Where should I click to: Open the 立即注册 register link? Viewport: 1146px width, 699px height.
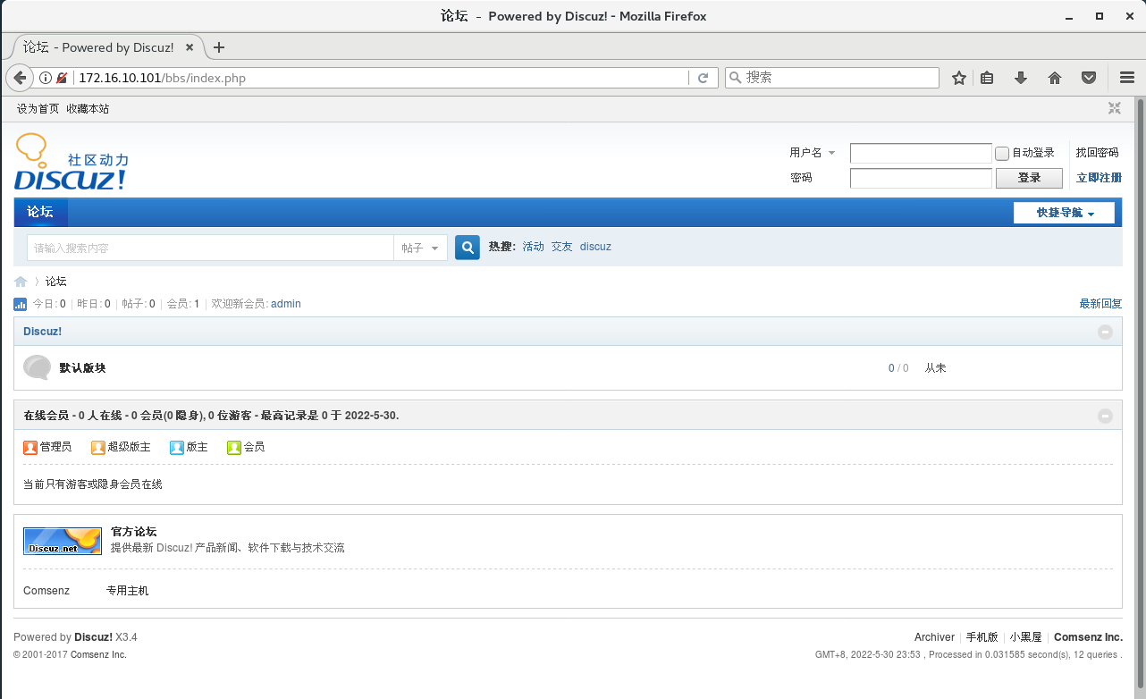pyautogui.click(x=1100, y=178)
